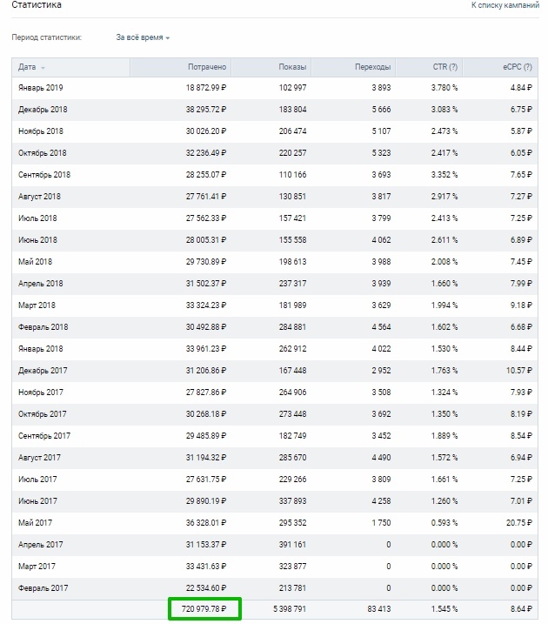Click the eCPC (?) column header
The width and height of the screenshot is (548, 624).
(518, 67)
